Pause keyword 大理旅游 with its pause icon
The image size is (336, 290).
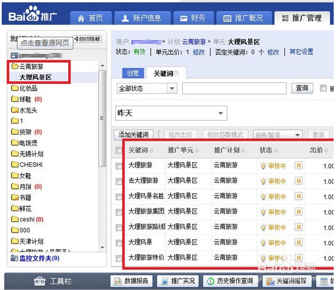point(299,166)
